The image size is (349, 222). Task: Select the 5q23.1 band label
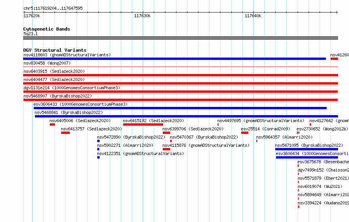click(x=31, y=34)
